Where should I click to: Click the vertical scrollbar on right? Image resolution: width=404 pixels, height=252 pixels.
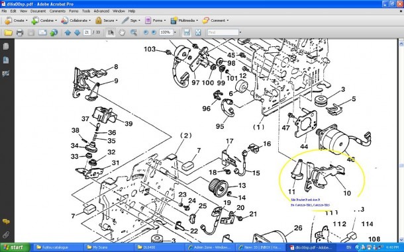401,141
